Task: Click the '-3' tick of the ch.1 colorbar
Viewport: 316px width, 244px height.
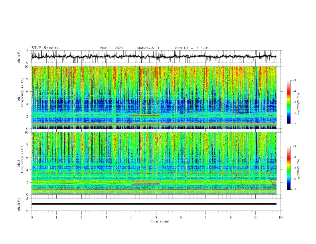Action: [x=294, y=80]
